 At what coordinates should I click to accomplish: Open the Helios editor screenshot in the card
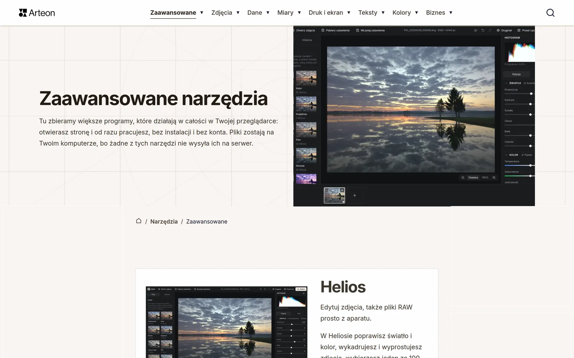tap(227, 322)
